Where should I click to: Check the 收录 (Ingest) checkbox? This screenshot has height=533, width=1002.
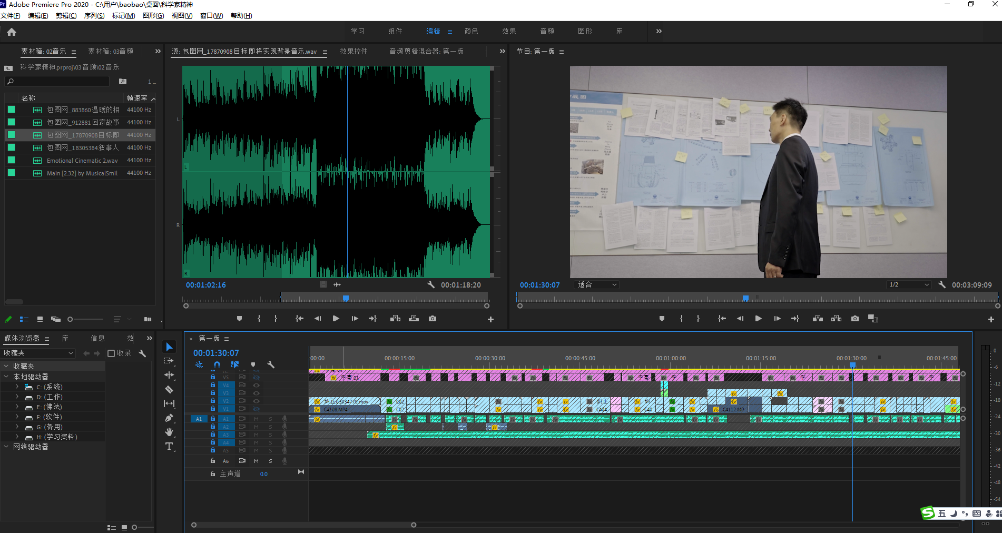[111, 353]
